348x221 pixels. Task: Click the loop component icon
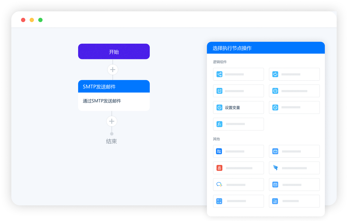pyautogui.click(x=275, y=74)
